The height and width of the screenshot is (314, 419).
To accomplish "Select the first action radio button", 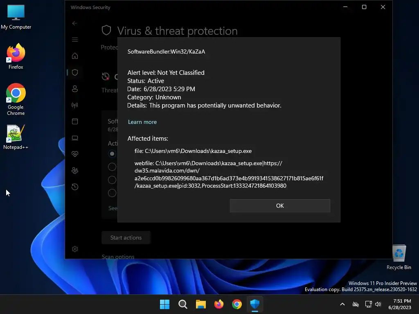I will tap(112, 154).
